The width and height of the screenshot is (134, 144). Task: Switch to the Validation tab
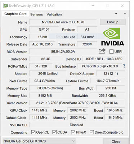coord(54,14)
